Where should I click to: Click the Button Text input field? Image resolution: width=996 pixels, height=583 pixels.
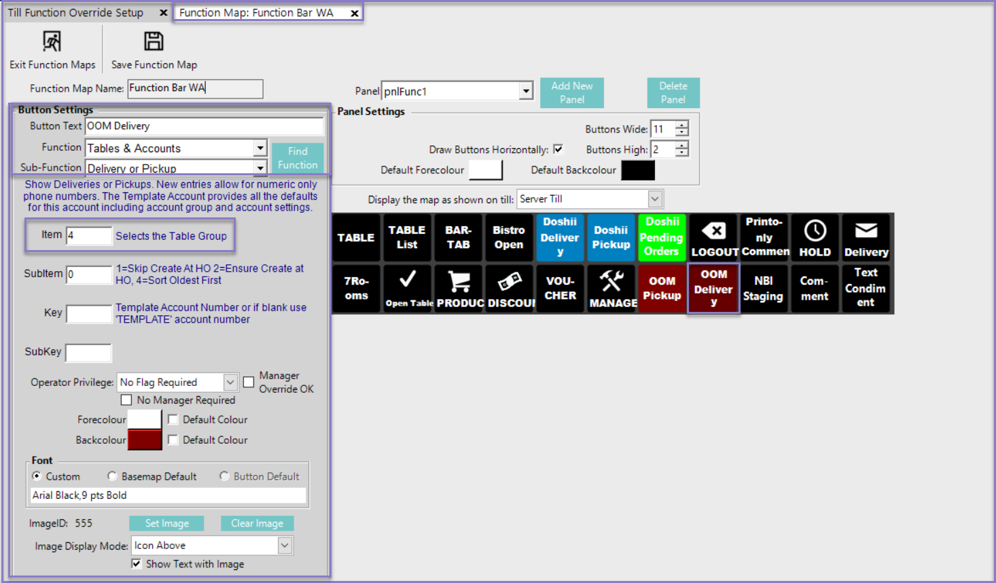click(204, 126)
